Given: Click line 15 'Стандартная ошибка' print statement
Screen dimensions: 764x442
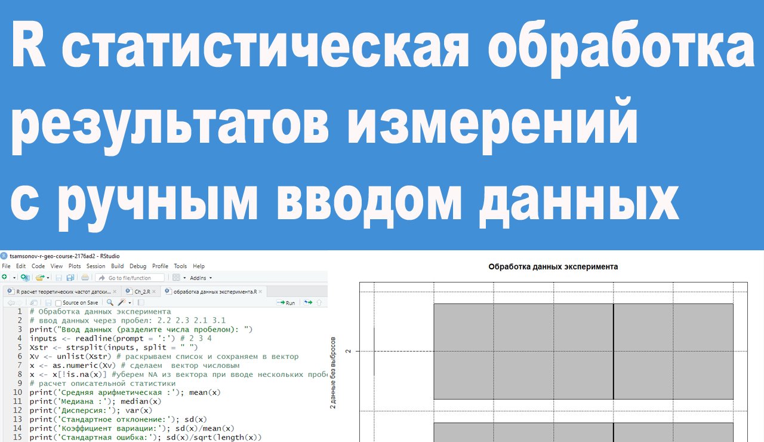Looking at the screenshot, I should click(x=146, y=437).
